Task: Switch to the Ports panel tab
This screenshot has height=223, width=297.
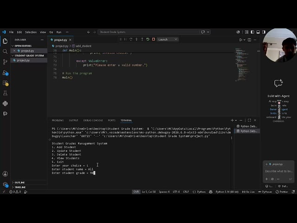Action: tap(111, 120)
